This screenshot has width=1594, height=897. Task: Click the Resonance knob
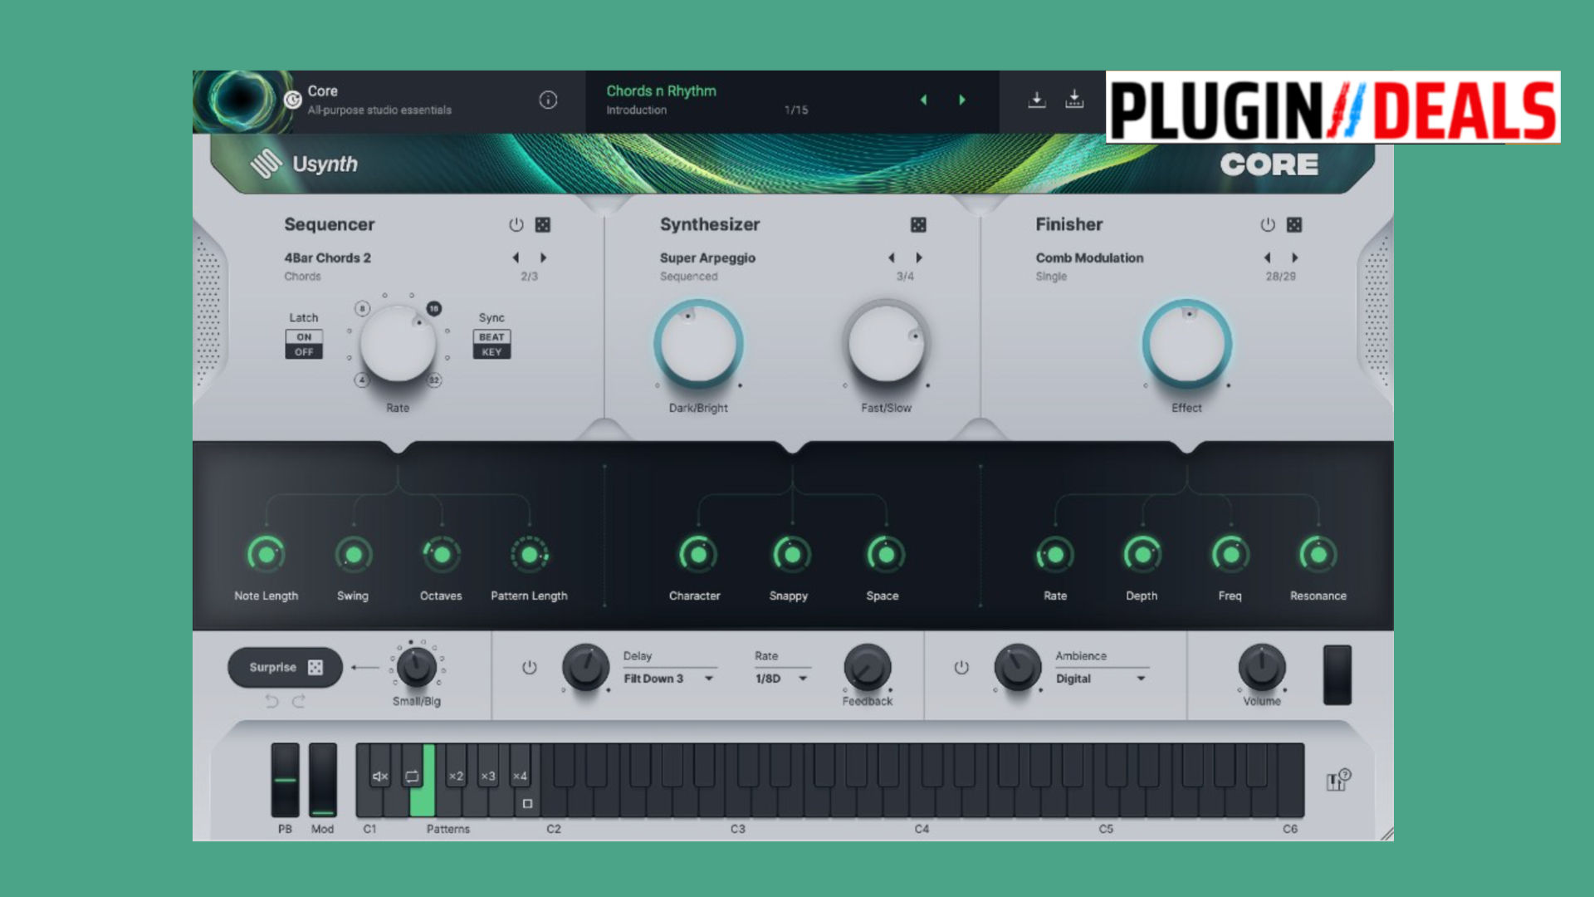pos(1318,555)
